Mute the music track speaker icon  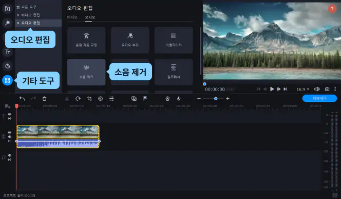tap(10, 155)
